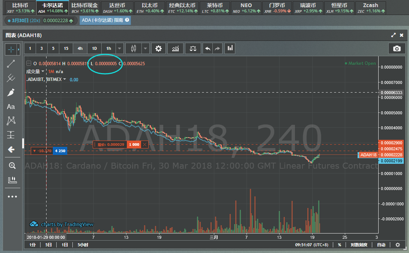Open bottom-right chart axis settings gear
The width and height of the screenshot is (409, 253).
tap(397, 245)
